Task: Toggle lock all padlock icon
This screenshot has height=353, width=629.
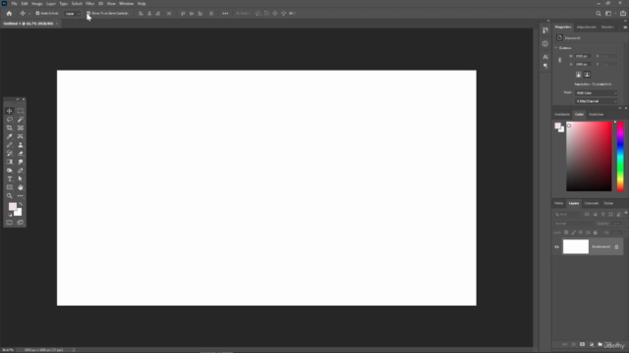Action: point(596,232)
